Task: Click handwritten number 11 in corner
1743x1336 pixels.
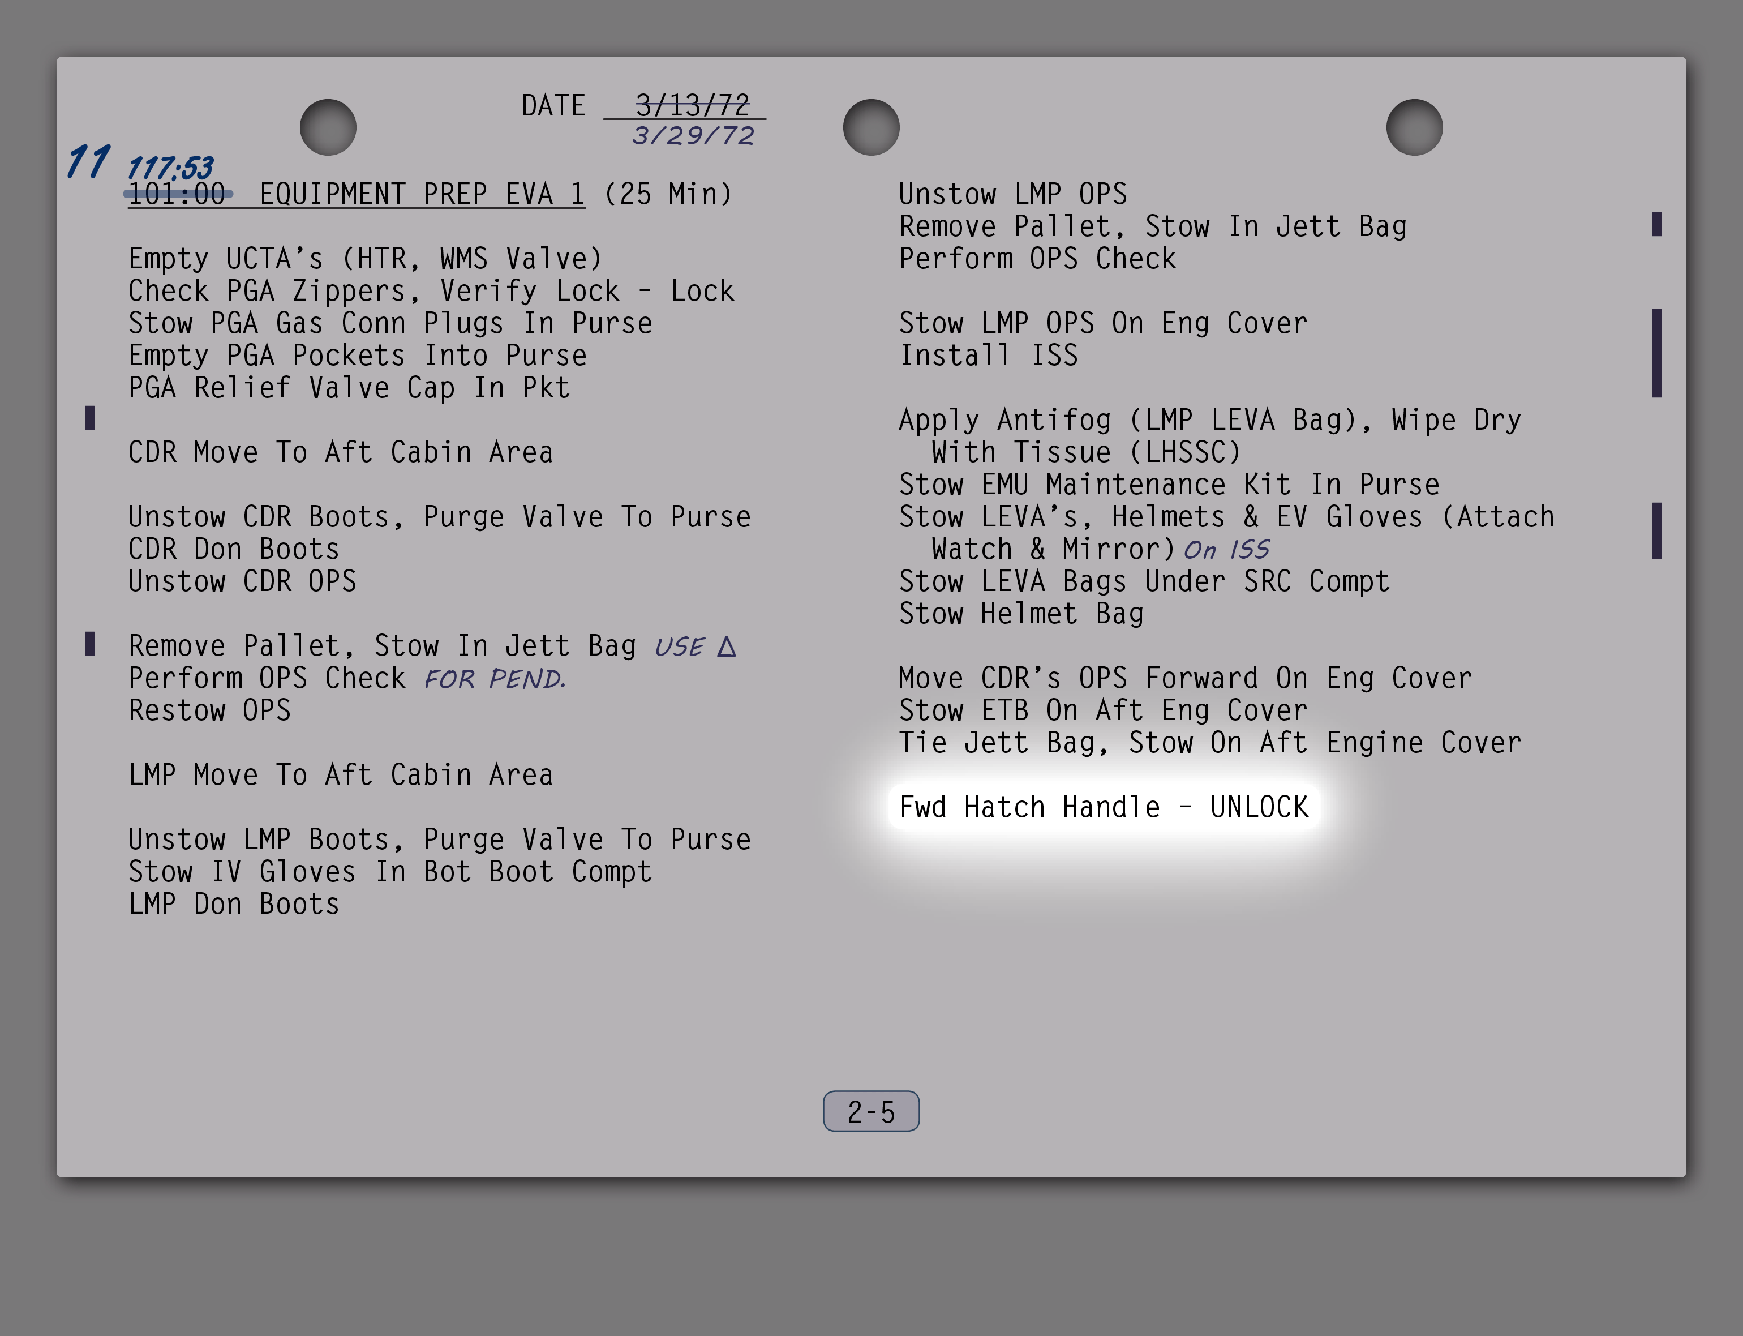Action: click(x=87, y=161)
